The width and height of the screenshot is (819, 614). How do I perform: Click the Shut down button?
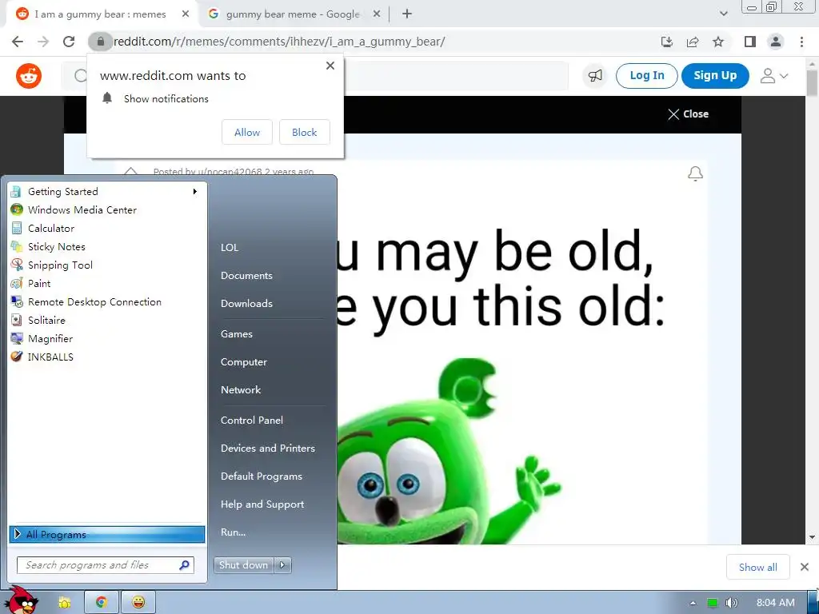point(245,565)
